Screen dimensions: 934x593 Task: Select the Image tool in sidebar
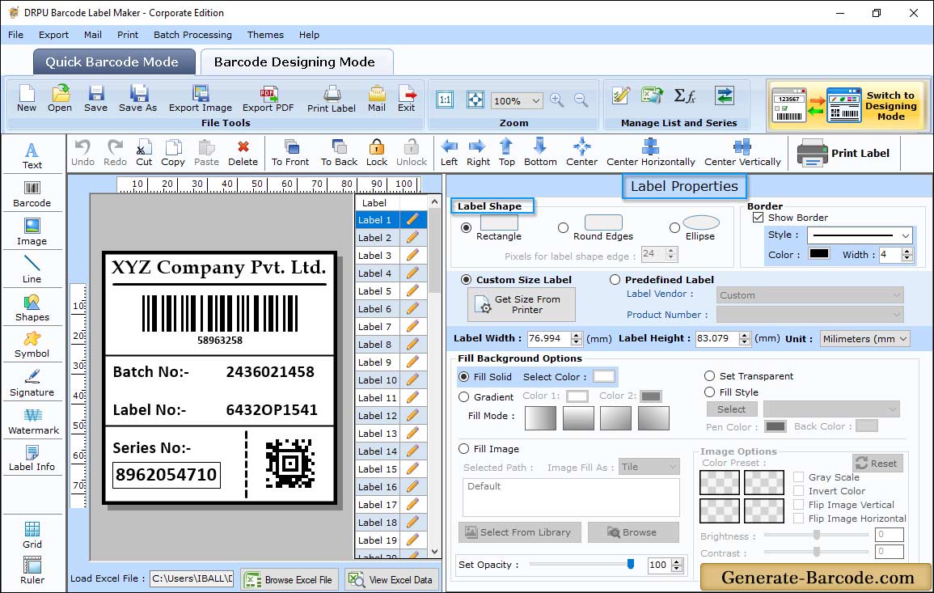click(x=32, y=232)
